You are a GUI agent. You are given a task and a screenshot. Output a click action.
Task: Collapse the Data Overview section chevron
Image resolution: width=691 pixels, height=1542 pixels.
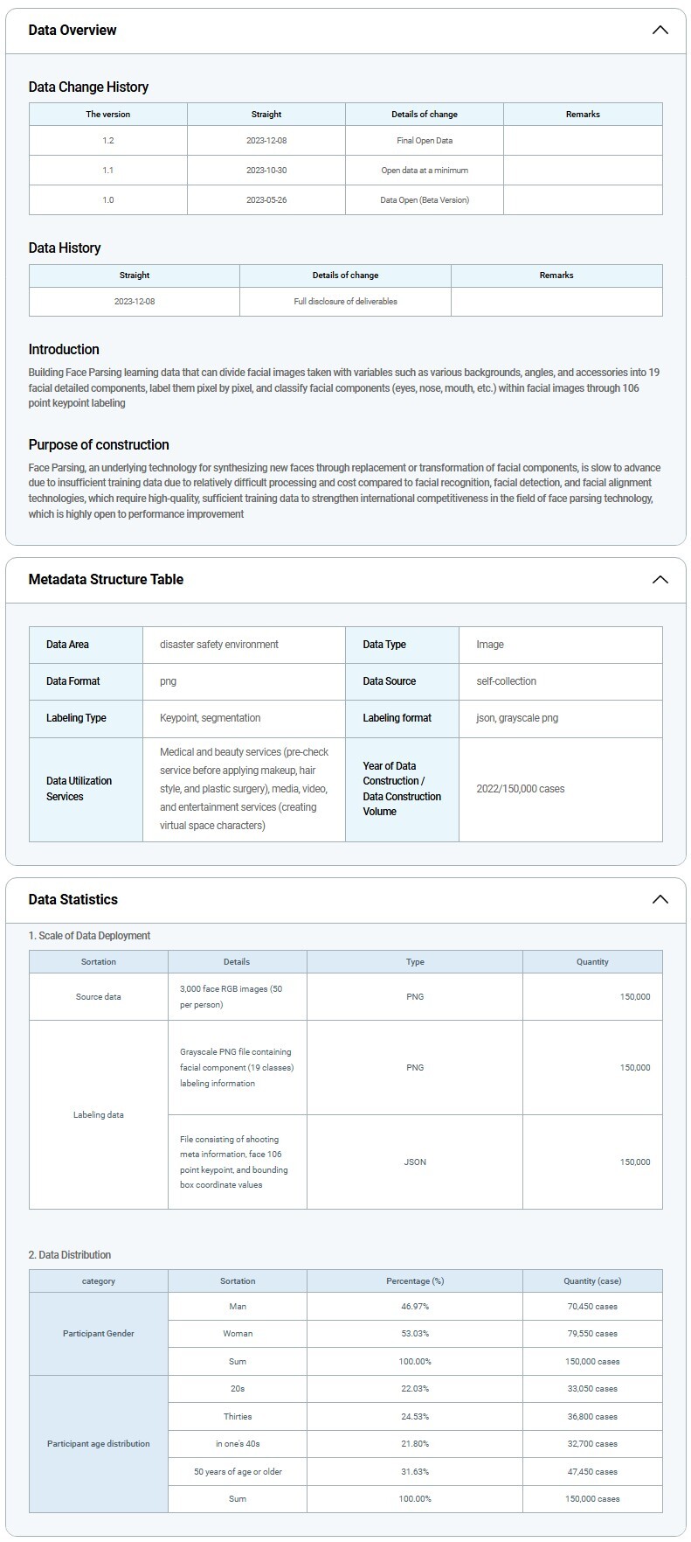click(660, 31)
